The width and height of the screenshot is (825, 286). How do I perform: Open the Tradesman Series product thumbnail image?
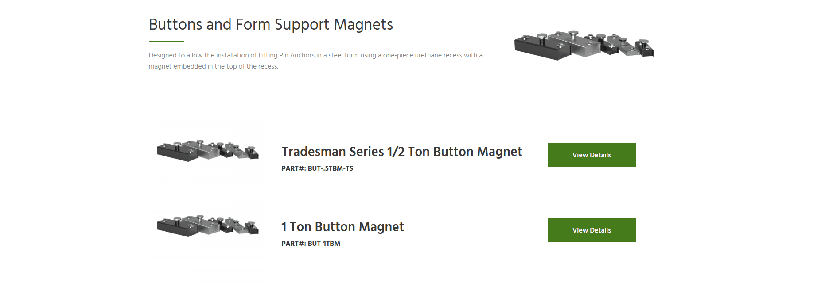(208, 151)
